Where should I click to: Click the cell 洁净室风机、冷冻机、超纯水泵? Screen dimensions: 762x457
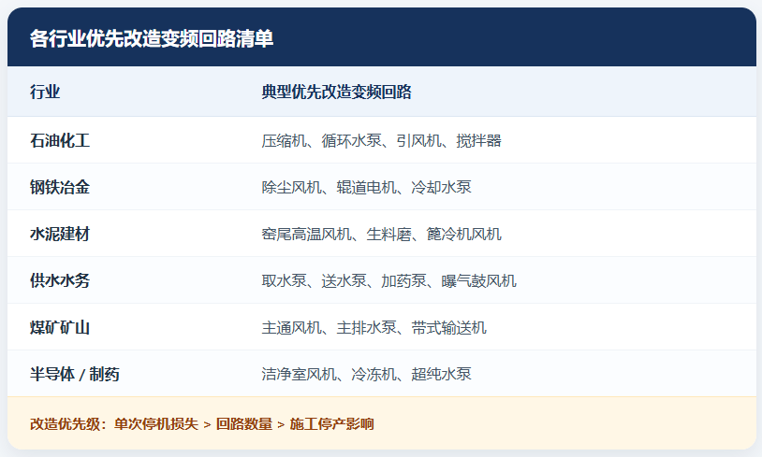pyautogui.click(x=366, y=374)
